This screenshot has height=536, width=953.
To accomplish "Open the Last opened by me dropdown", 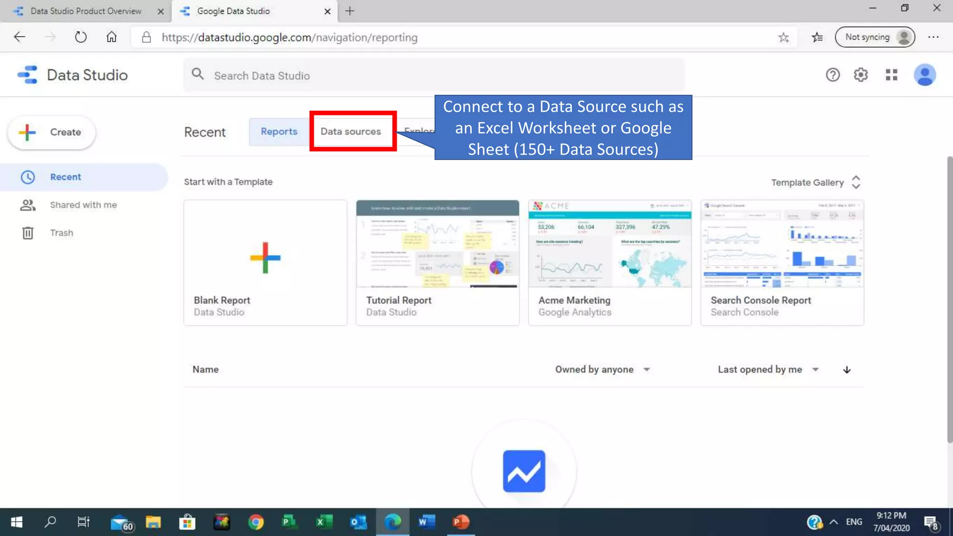I will [x=768, y=369].
